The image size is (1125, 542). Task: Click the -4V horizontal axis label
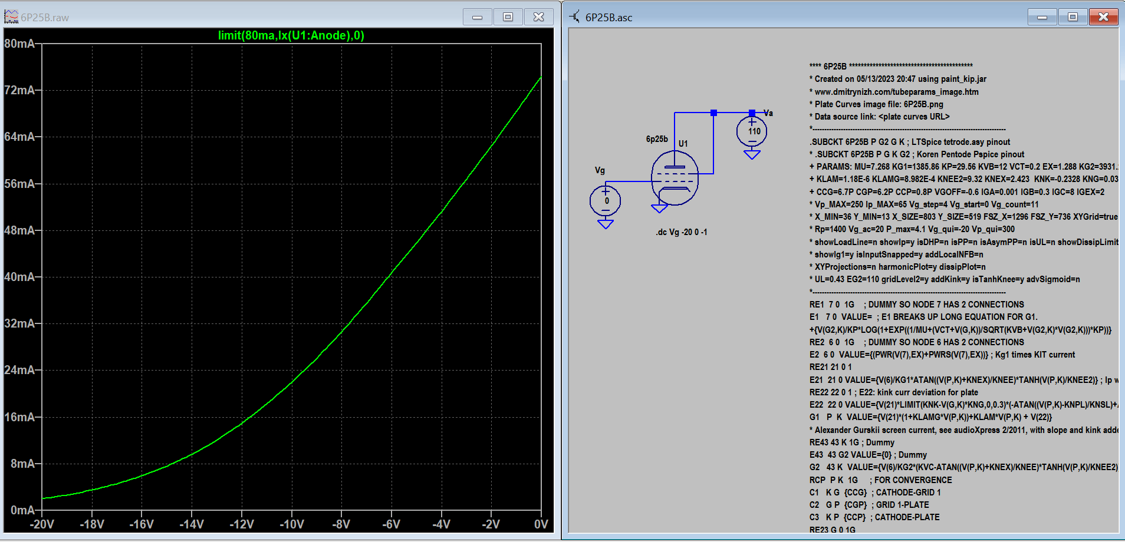(x=441, y=524)
